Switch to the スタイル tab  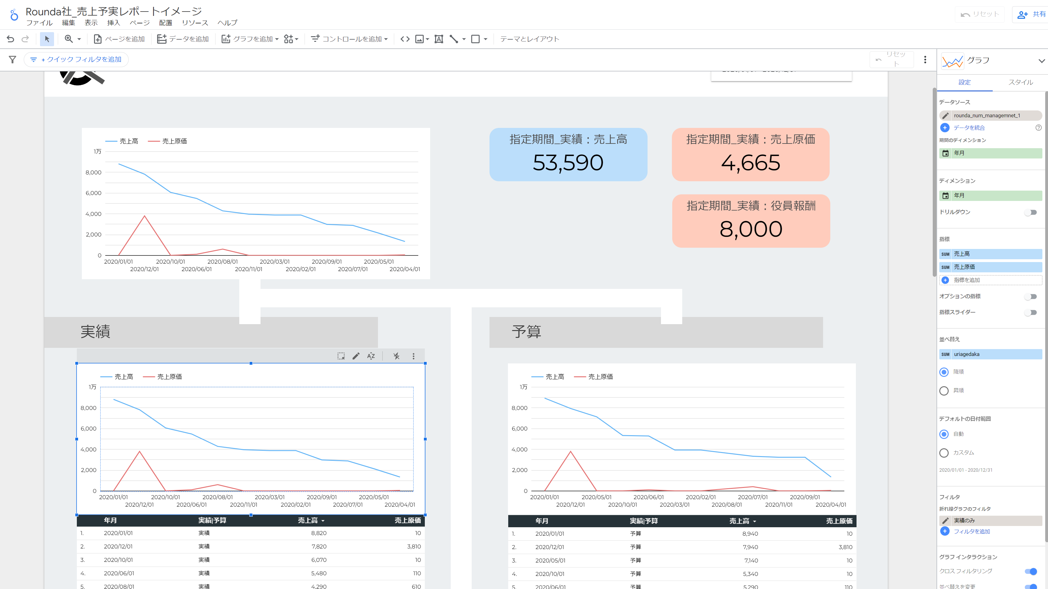(1020, 82)
